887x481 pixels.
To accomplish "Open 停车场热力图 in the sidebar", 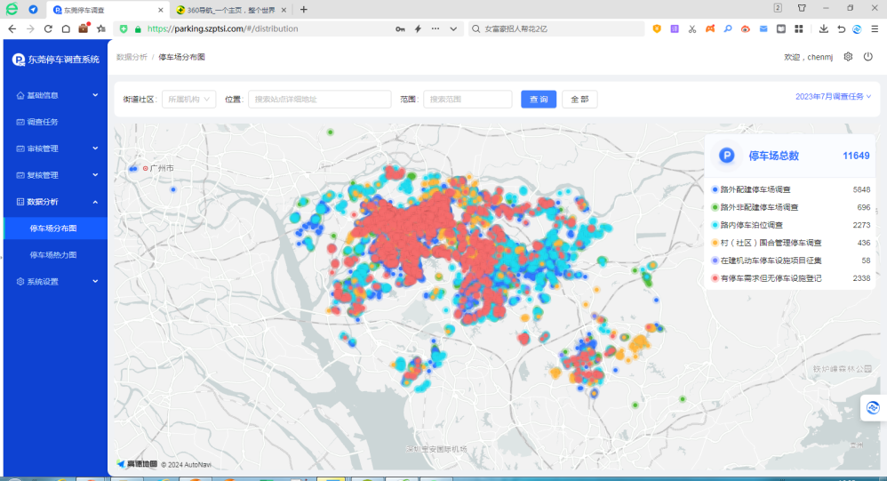I will [53, 255].
